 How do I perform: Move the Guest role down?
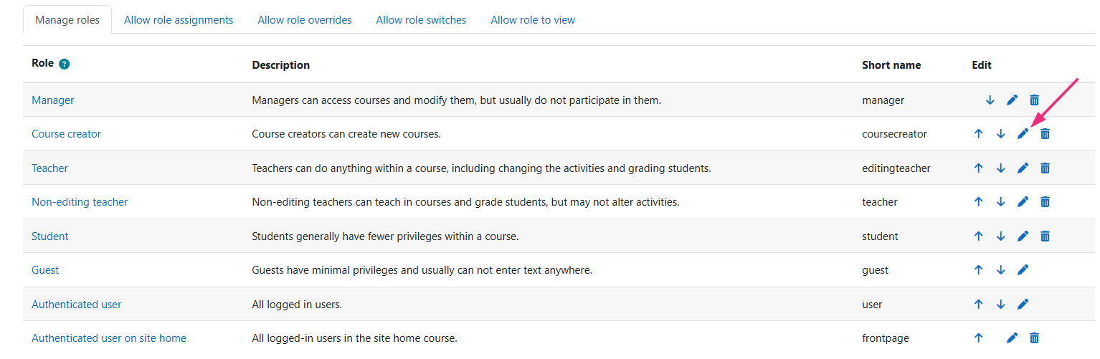pyautogui.click(x=1000, y=270)
